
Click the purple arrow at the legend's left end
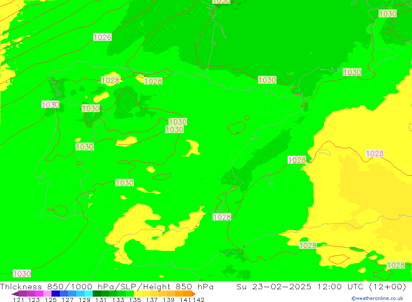[15, 294]
